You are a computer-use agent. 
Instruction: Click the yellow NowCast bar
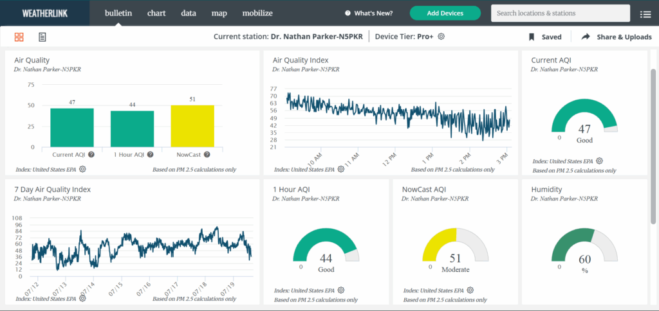coord(192,126)
